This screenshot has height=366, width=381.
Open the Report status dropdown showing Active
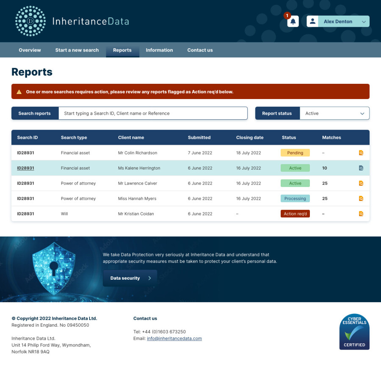tap(334, 113)
